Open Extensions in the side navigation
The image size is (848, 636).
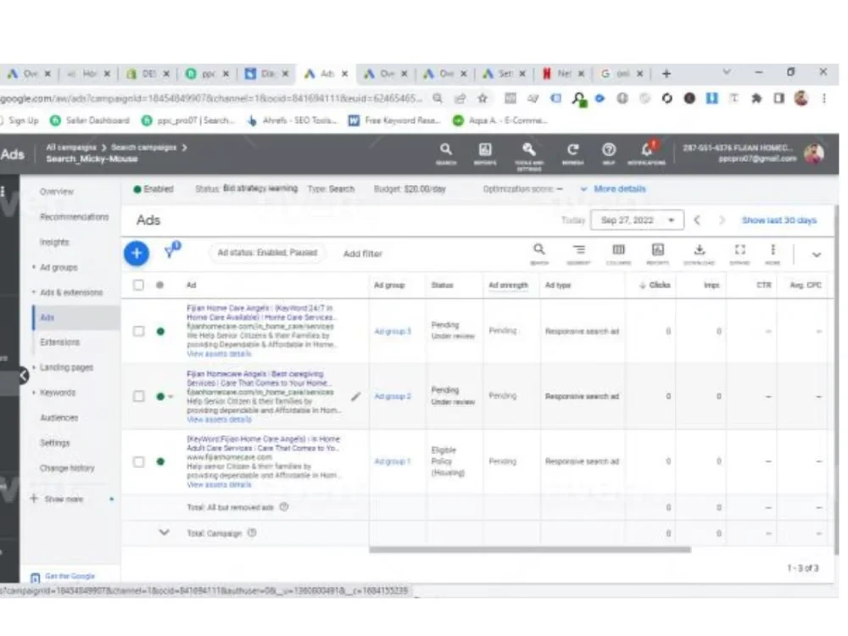(x=59, y=342)
